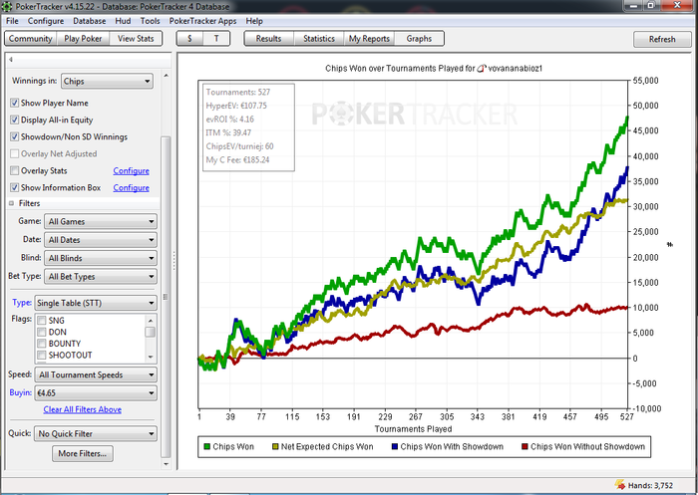Click the Hands status icon in status bar

[620, 485]
